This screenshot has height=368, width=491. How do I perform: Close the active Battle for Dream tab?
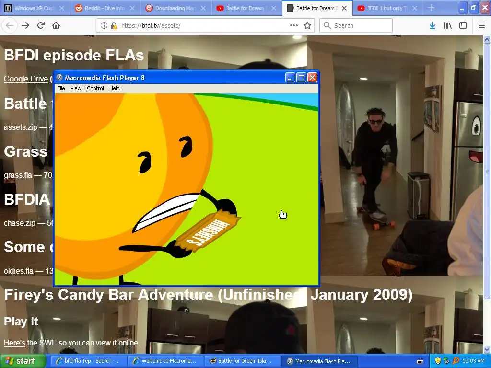click(x=344, y=8)
